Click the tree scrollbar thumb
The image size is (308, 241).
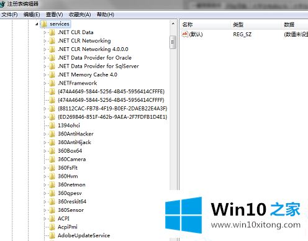[x=173, y=42]
